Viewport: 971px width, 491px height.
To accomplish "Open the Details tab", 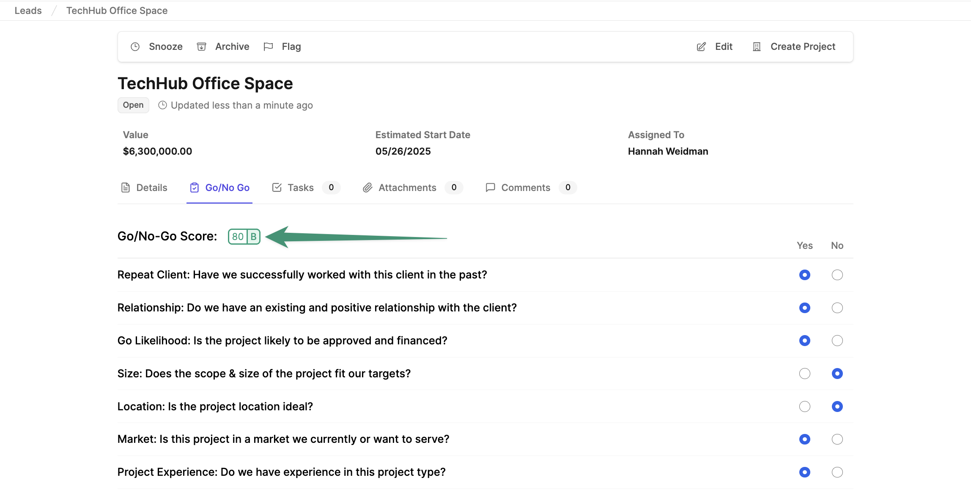I will click(144, 188).
